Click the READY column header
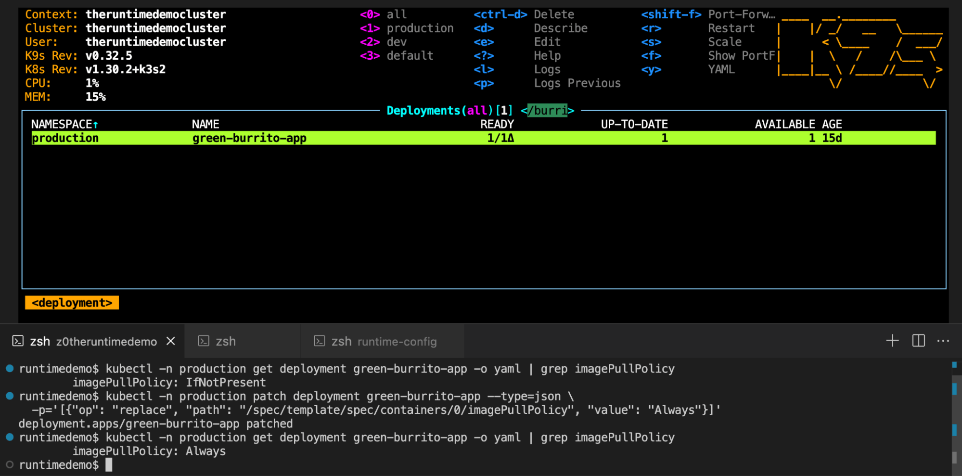The height and width of the screenshot is (476, 962). (x=497, y=124)
